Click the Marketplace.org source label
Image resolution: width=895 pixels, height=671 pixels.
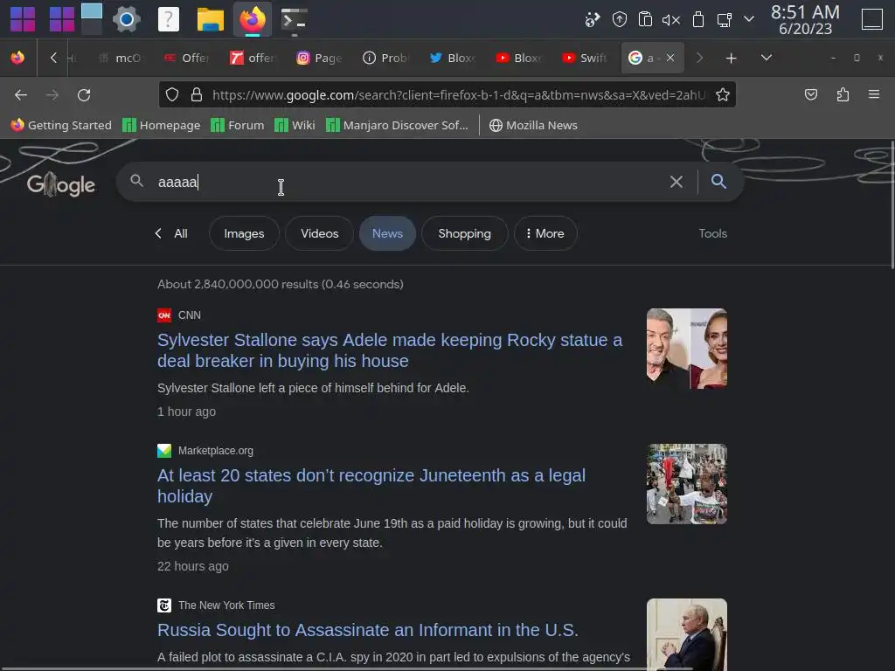pyautogui.click(x=215, y=451)
